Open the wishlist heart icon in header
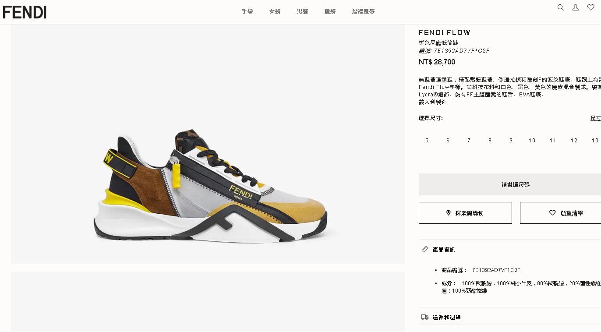The height and width of the screenshot is (332, 601). pos(591,7)
